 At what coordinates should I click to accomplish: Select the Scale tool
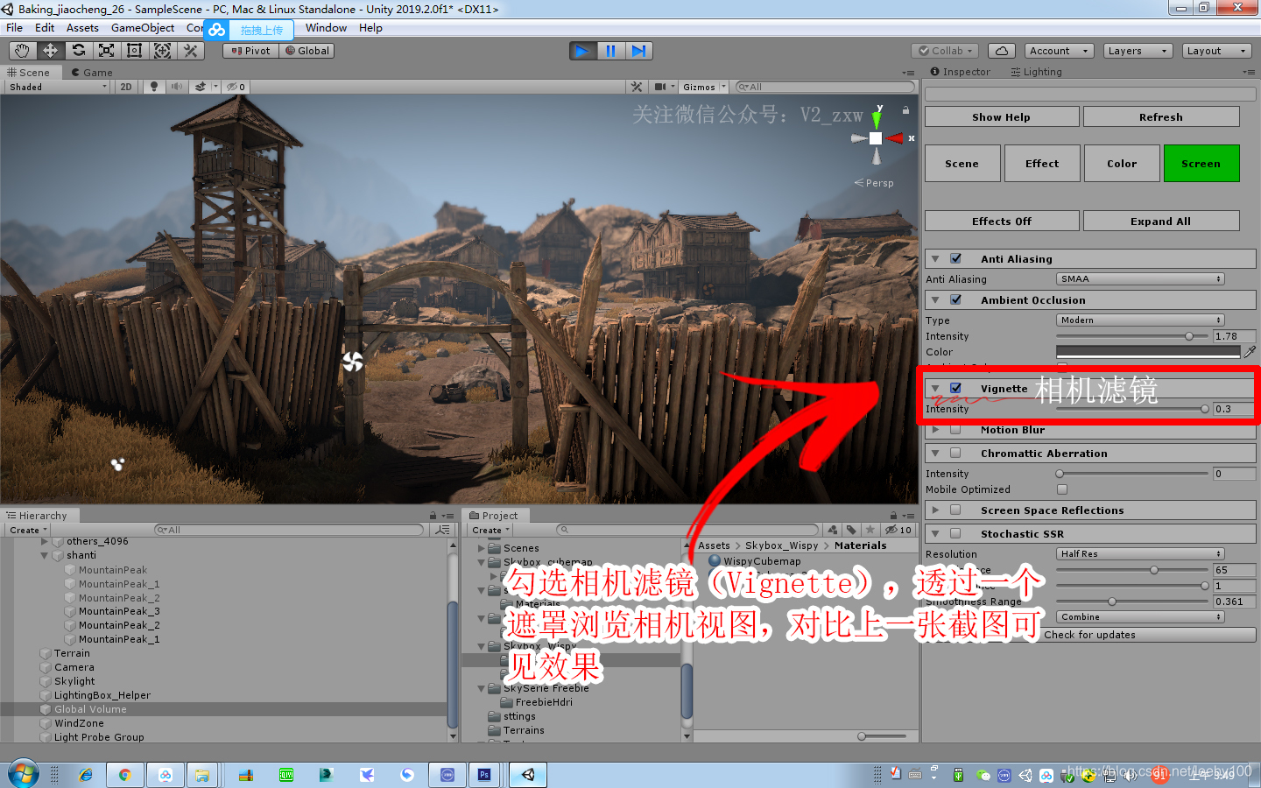coord(106,51)
